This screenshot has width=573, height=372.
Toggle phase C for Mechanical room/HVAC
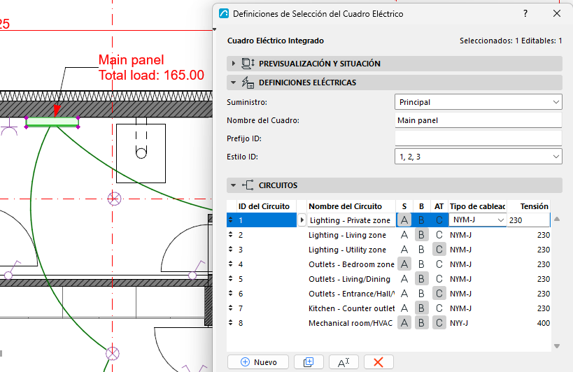[x=439, y=323]
